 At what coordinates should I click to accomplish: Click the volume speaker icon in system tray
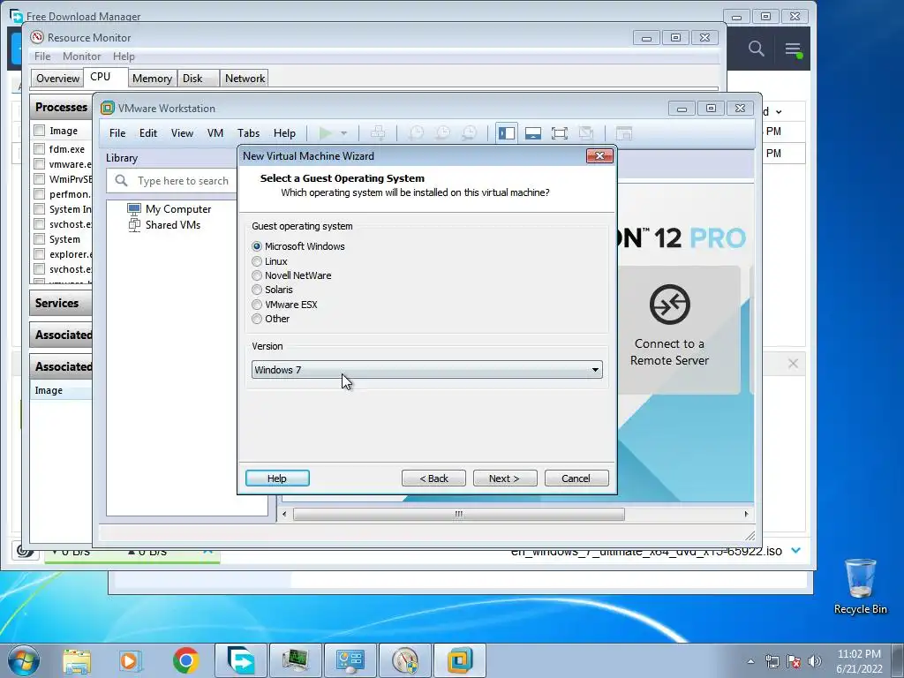814,661
